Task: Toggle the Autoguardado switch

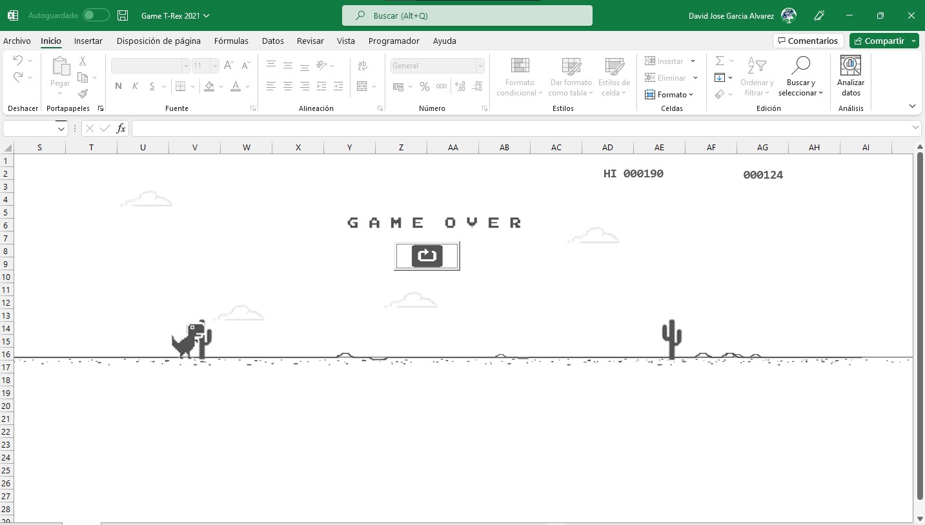Action: [x=96, y=15]
